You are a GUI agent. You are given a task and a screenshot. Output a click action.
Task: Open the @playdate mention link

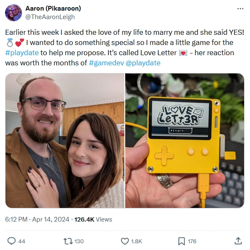click(143, 63)
